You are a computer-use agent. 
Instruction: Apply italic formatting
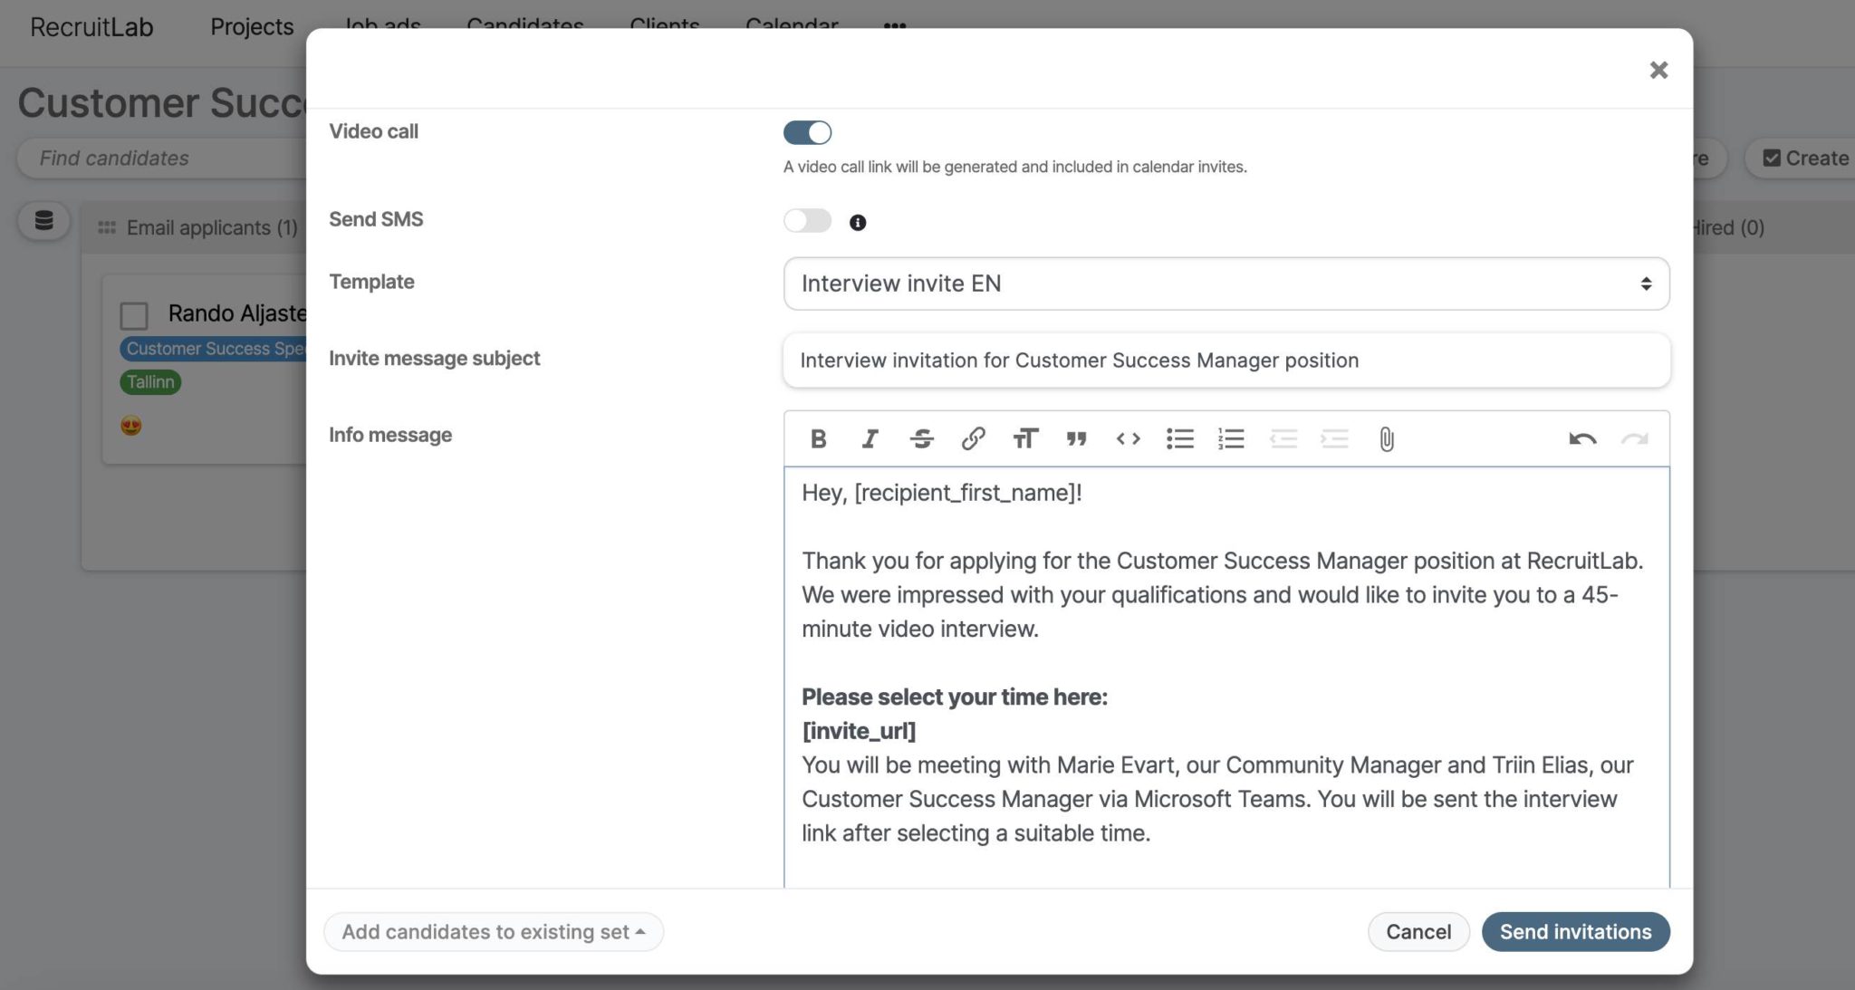tap(870, 439)
